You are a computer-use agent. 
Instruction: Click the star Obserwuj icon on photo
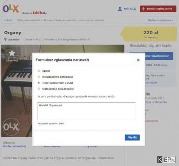coord(12,53)
